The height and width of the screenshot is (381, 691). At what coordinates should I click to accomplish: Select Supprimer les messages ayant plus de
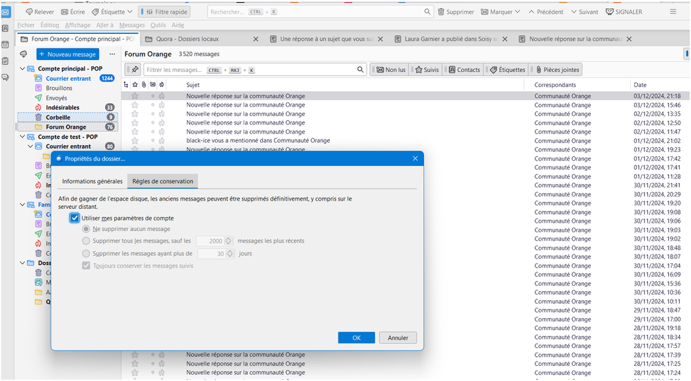[x=86, y=254]
